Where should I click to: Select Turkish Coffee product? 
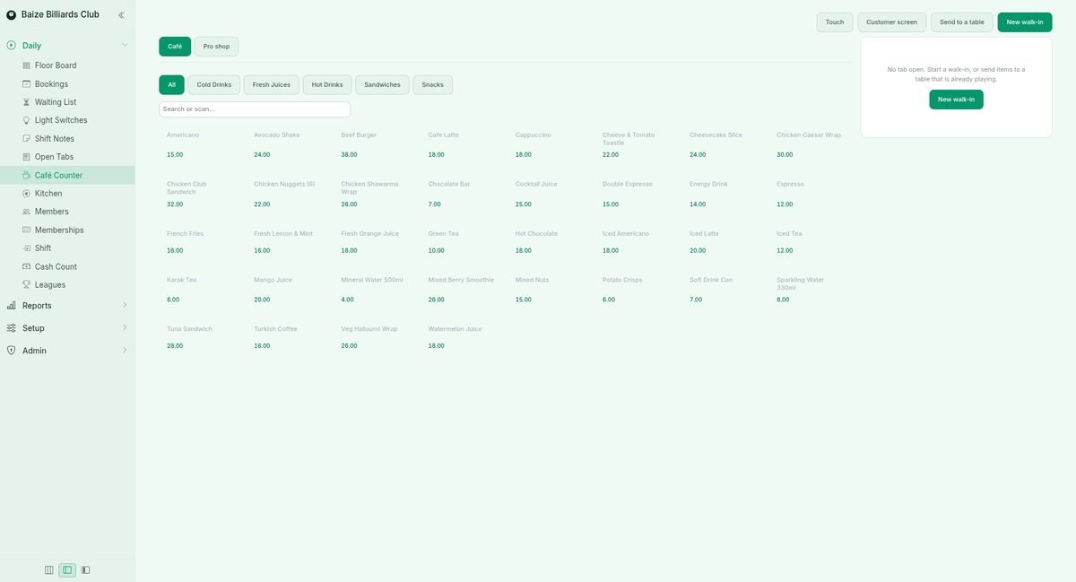click(x=290, y=337)
